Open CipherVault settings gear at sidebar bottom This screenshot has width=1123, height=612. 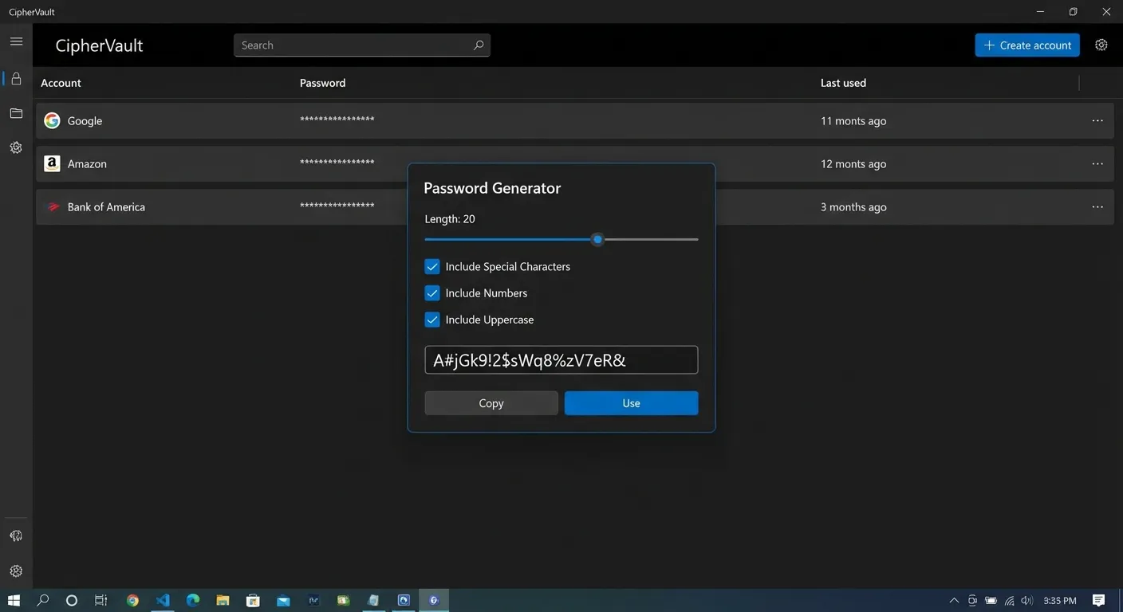[x=16, y=571]
